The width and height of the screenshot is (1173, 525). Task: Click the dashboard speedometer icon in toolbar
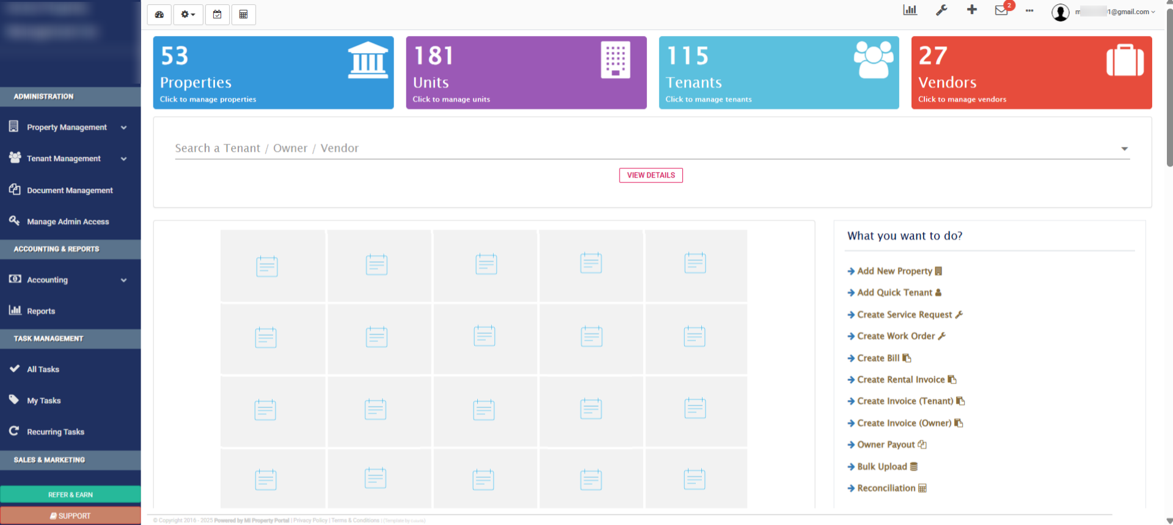(x=159, y=15)
